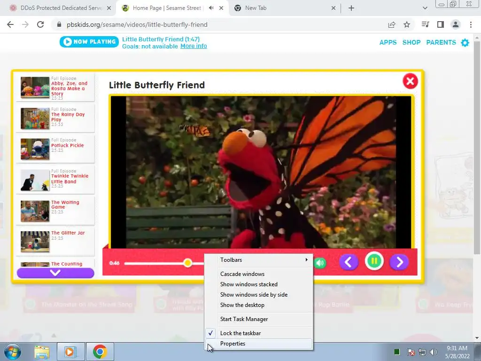This screenshot has height=361, width=481.
Task: Open taskbar Properties
Action: pyautogui.click(x=259, y=344)
